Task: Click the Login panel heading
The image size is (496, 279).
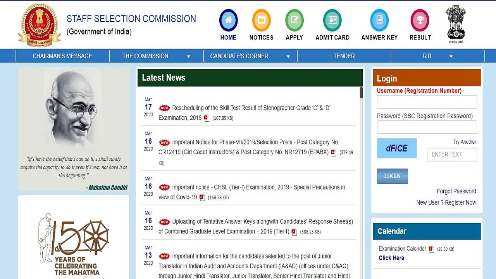Action: point(387,78)
